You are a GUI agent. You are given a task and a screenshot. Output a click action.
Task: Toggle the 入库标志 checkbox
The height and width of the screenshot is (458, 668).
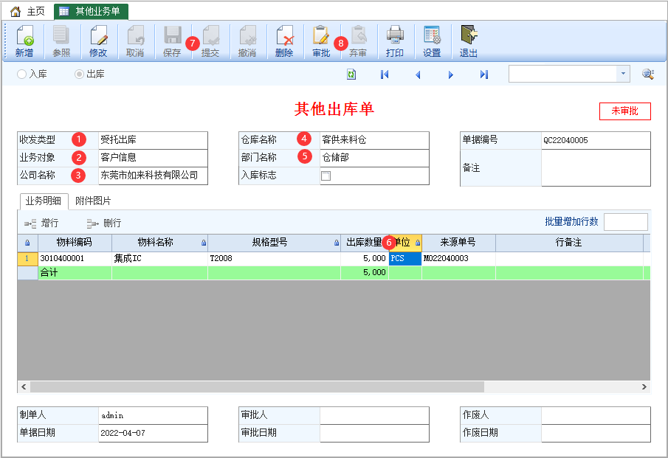tap(326, 176)
